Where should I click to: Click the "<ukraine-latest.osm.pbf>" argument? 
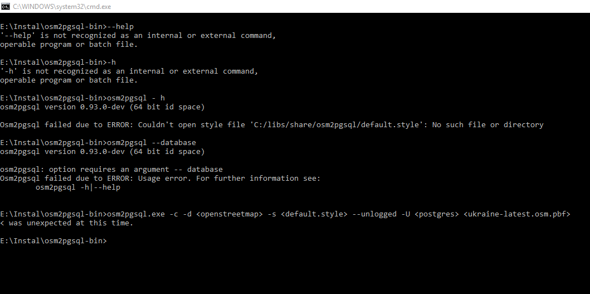coord(517,214)
